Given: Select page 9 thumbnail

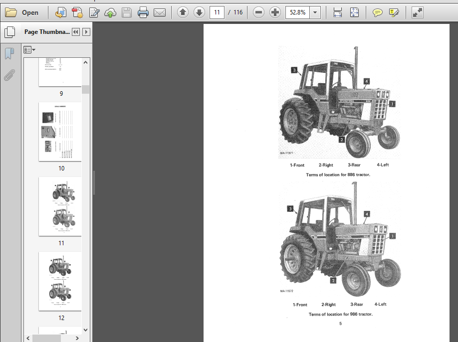Looking at the screenshot, I should point(60,72).
